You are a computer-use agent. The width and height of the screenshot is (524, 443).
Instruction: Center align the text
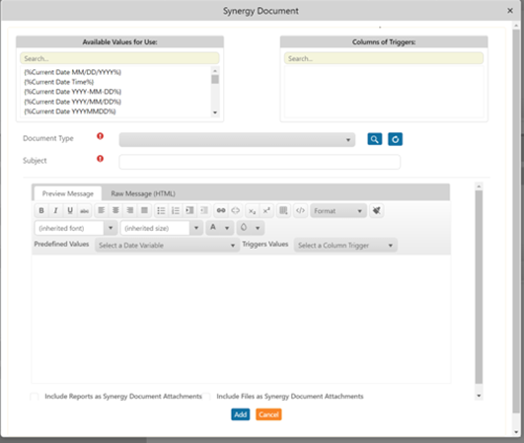(x=115, y=210)
